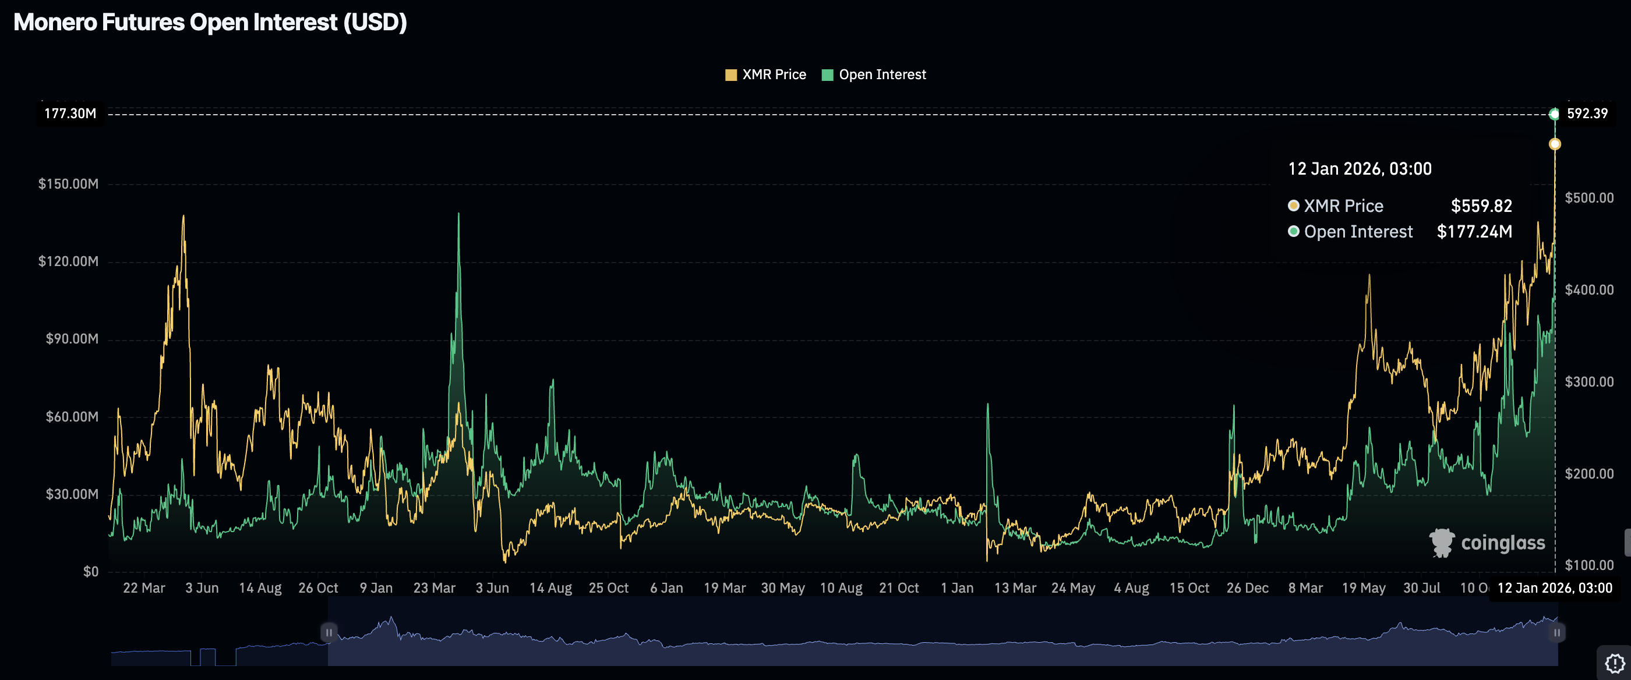This screenshot has width=1631, height=680.
Task: Click the green dot beside Open Interest in tooltip
Action: click(1294, 232)
